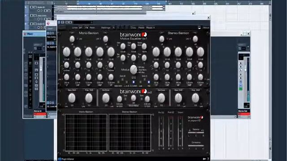Image resolution: width=287 pixels, height=161 pixels.
Task: Click the Modus selector knob
Action: (x=134, y=70)
